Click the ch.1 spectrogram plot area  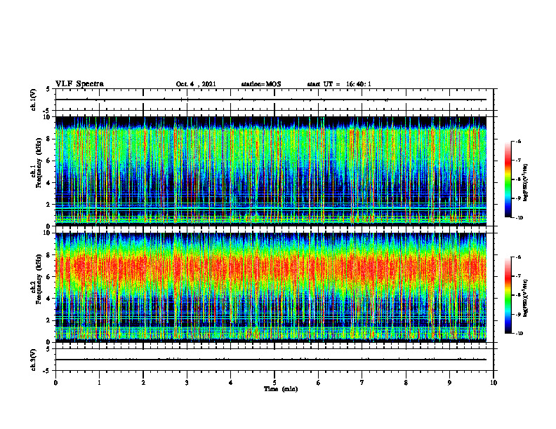271,171
